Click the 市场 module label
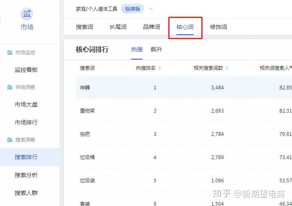This screenshot has height=206, width=292. 27,27
